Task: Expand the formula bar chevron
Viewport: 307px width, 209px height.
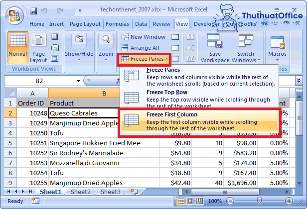Action: [x=299, y=81]
